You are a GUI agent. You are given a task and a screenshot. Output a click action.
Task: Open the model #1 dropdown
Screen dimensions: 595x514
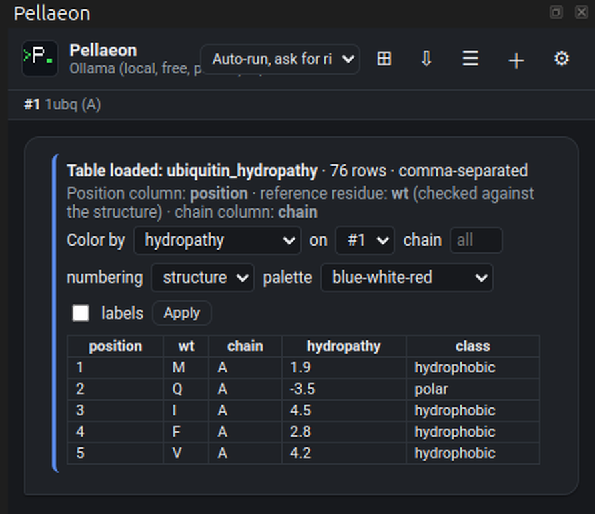point(365,240)
